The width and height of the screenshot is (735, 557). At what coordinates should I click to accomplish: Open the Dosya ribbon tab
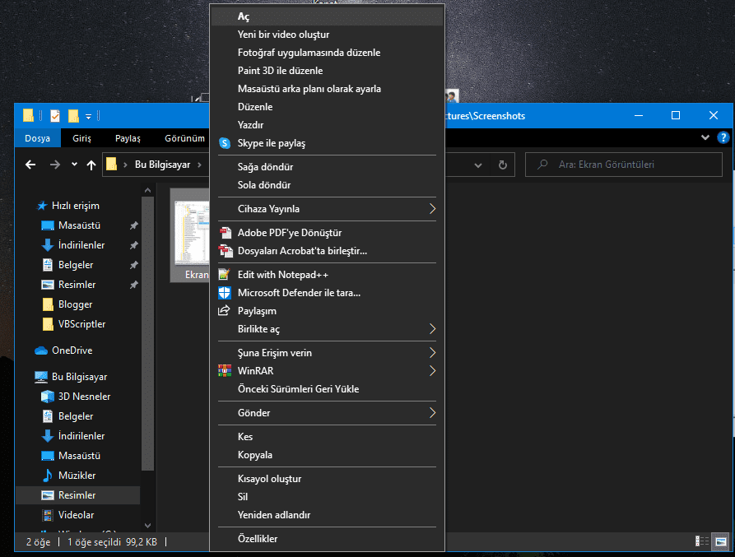(38, 138)
